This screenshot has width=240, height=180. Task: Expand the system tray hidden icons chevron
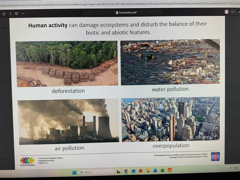230,168
